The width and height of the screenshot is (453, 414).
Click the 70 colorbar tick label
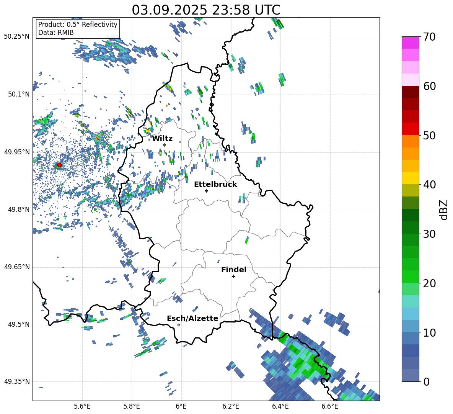[x=429, y=37]
